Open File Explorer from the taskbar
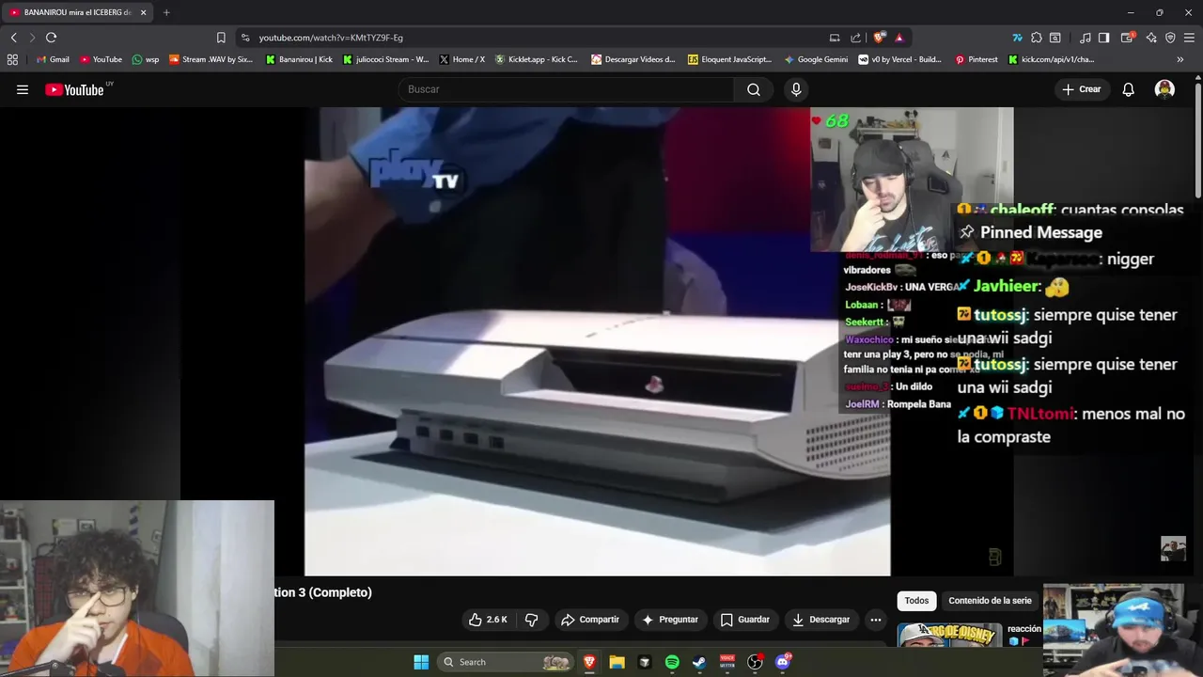The image size is (1203, 677). 617,662
